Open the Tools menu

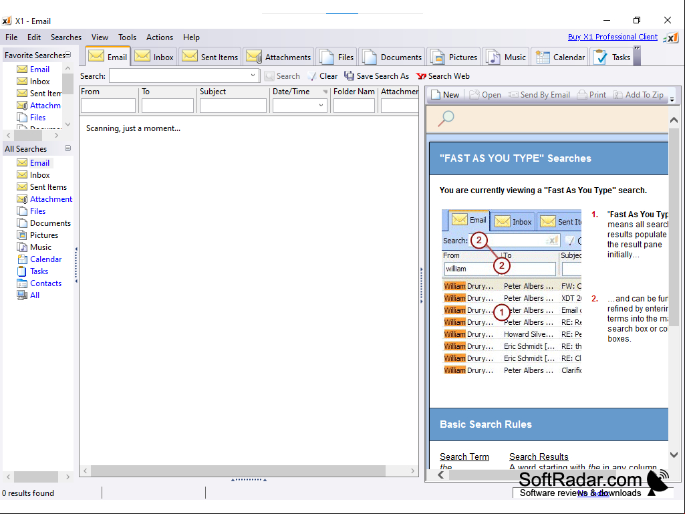coord(127,37)
